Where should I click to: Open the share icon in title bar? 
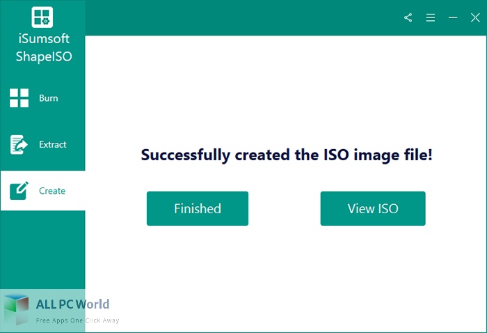[408, 17]
